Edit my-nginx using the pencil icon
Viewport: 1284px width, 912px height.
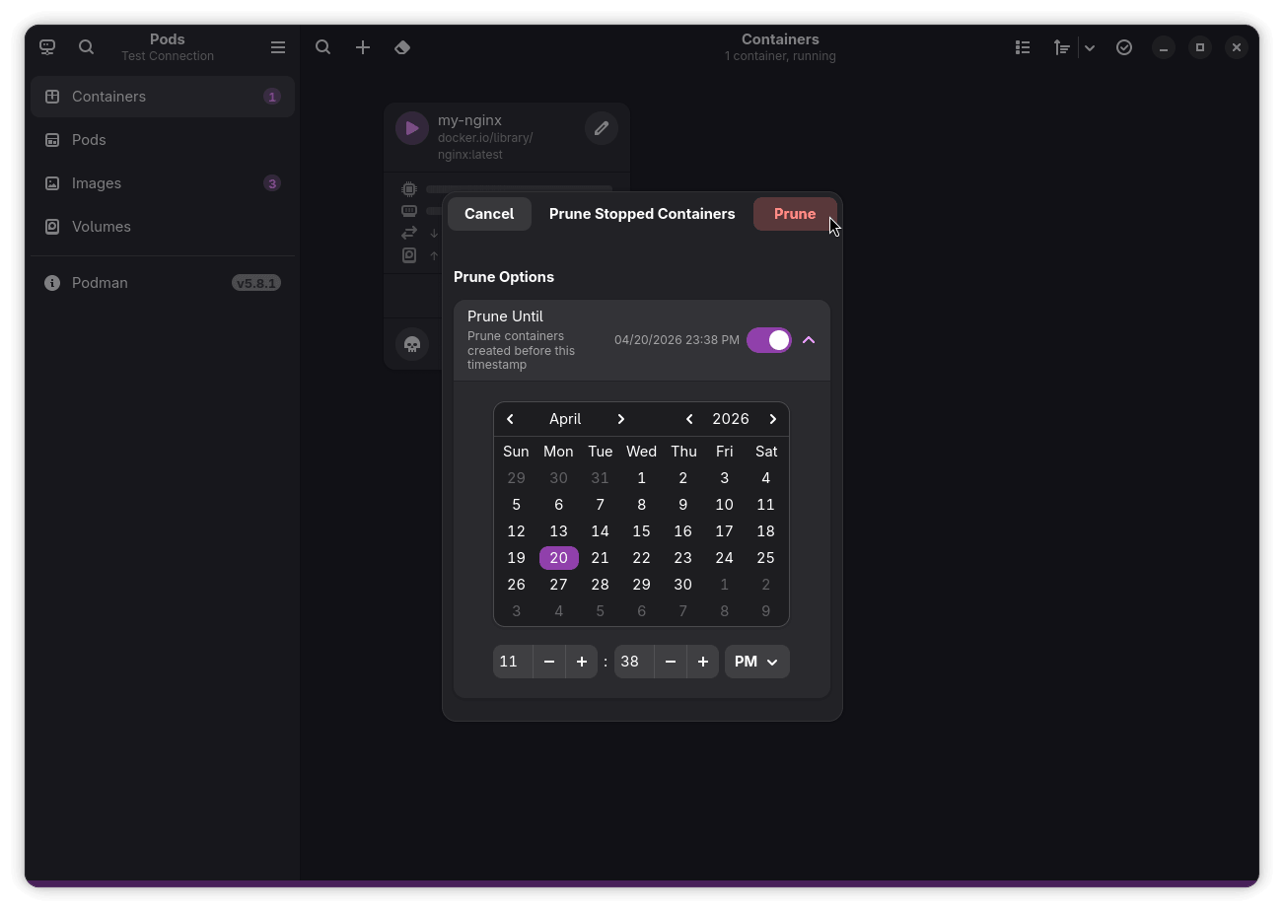pos(602,128)
